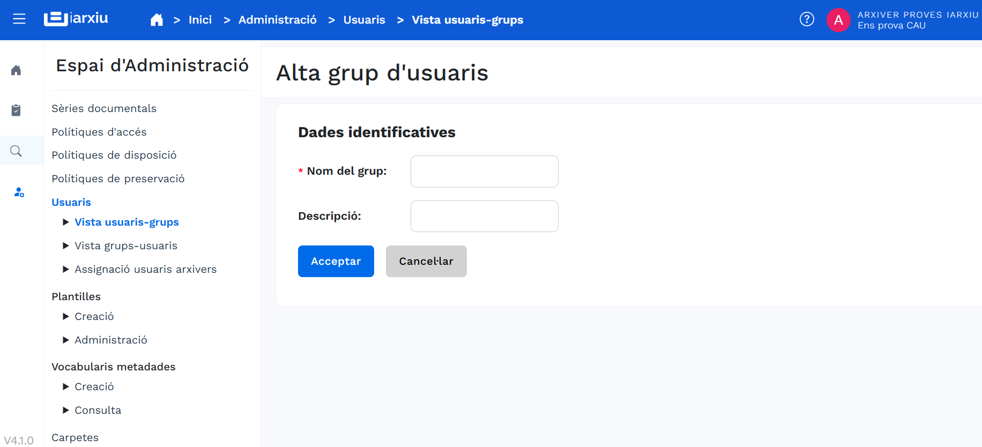The height and width of the screenshot is (447, 982).
Task: Click the Cancel·lar button
Action: (x=426, y=261)
